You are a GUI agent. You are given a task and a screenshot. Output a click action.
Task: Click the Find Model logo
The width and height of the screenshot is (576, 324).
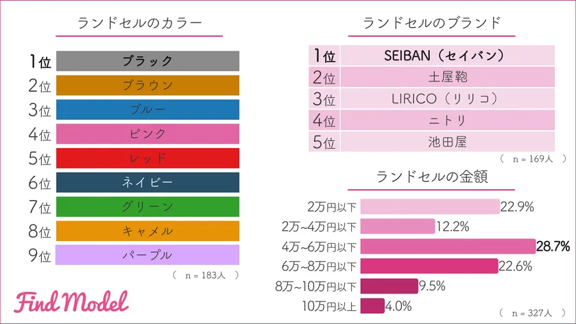click(x=71, y=302)
